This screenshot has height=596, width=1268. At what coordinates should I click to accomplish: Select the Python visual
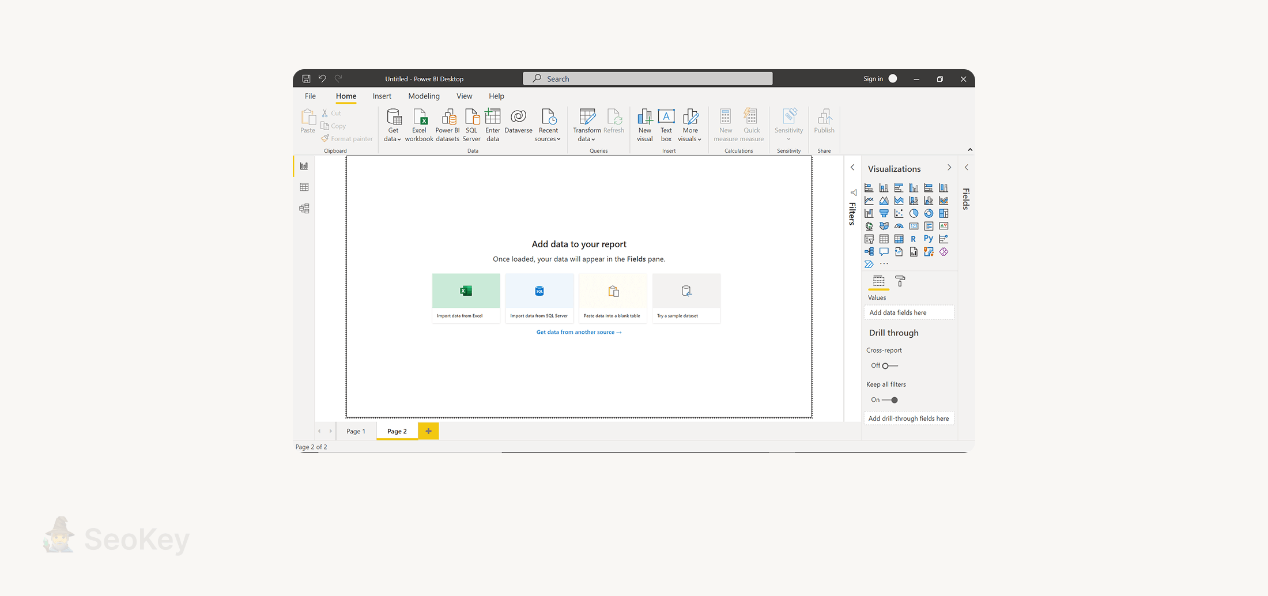pos(929,239)
